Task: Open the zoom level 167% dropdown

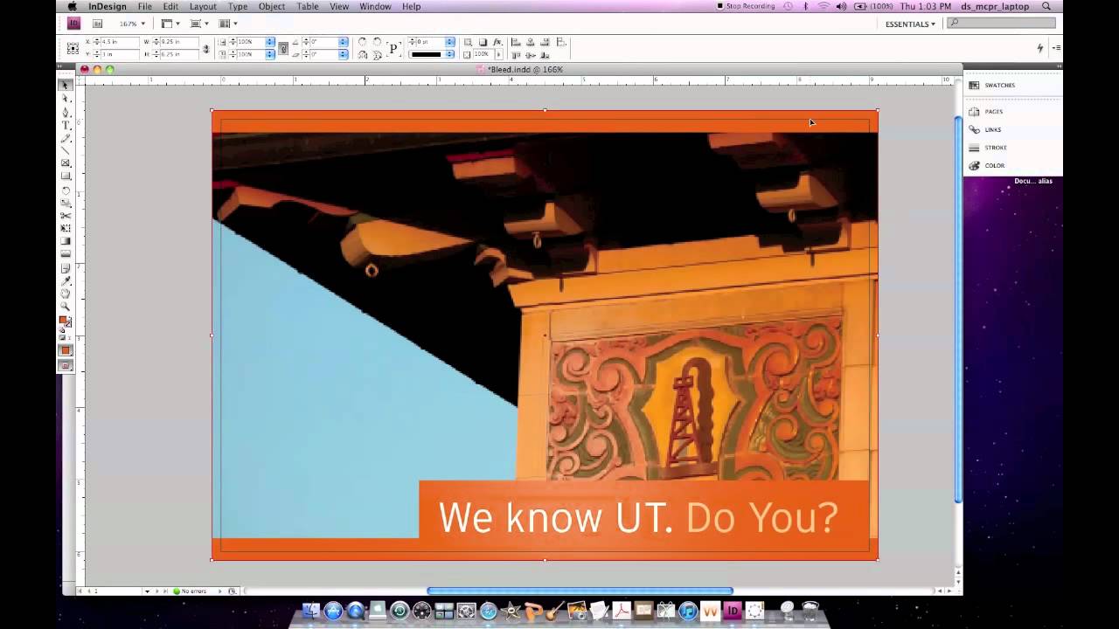Action: (143, 24)
